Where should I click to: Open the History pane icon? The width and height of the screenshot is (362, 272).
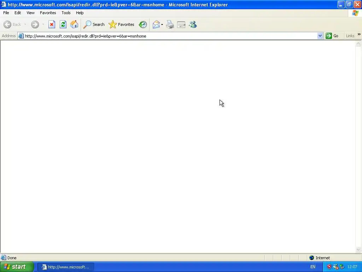pos(143,24)
